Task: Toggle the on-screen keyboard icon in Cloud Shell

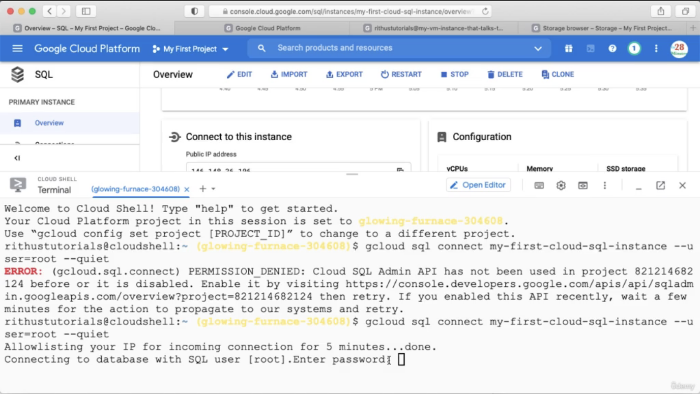Action: 539,185
